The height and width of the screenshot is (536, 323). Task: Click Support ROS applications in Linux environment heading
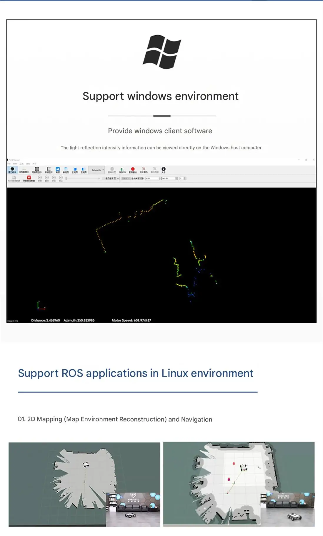click(x=136, y=373)
